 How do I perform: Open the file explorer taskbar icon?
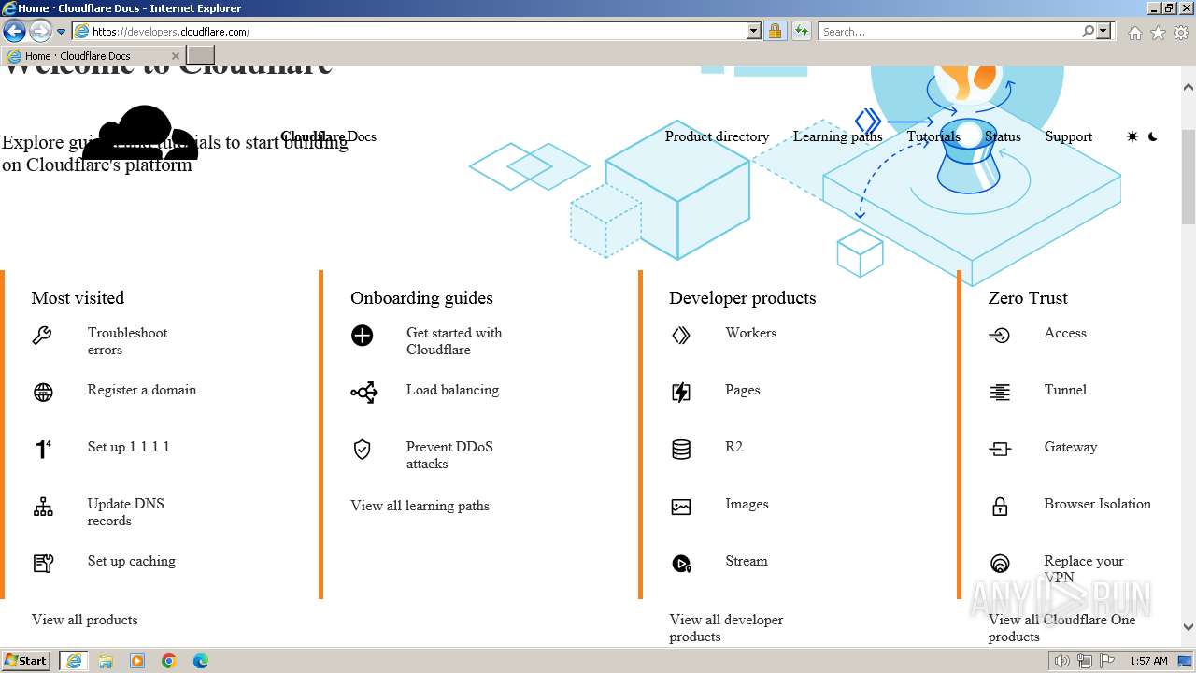point(106,661)
